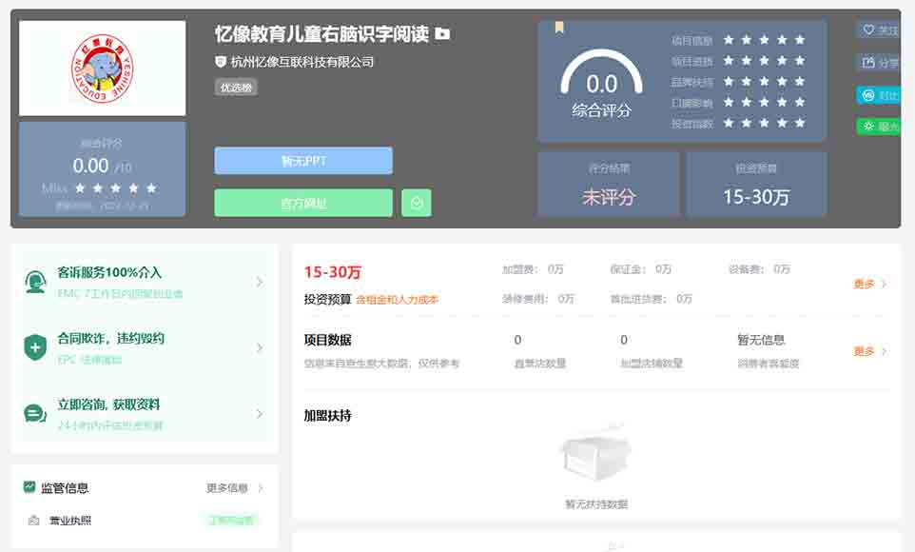Click chevron after 更多 in 项目数据 row
The image size is (915, 552).
[x=884, y=351]
